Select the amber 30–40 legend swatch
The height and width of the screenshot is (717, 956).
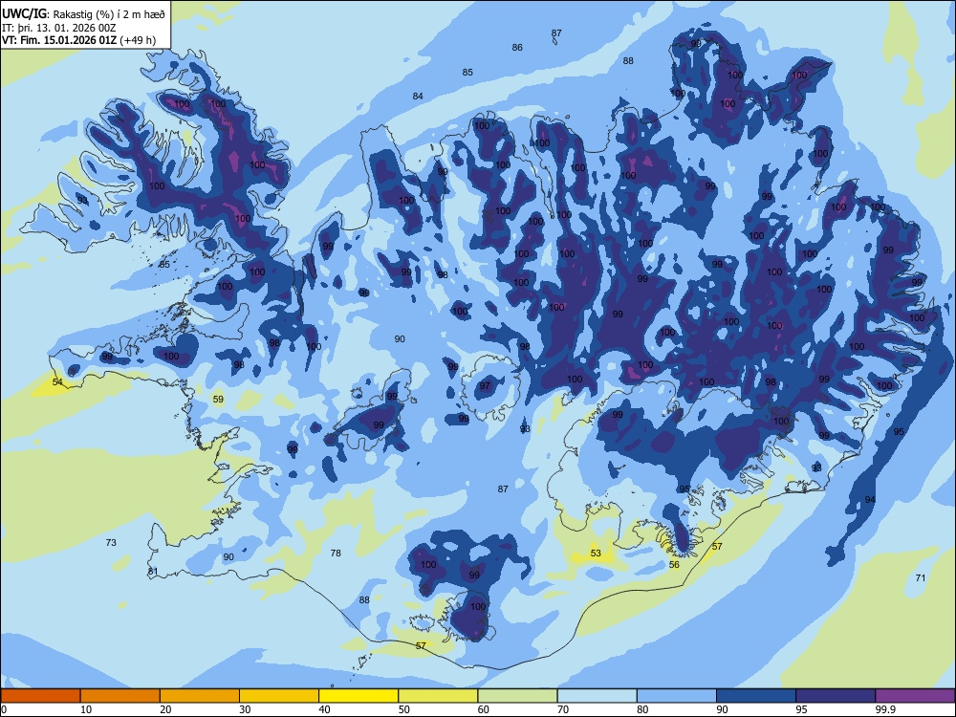tap(279, 696)
